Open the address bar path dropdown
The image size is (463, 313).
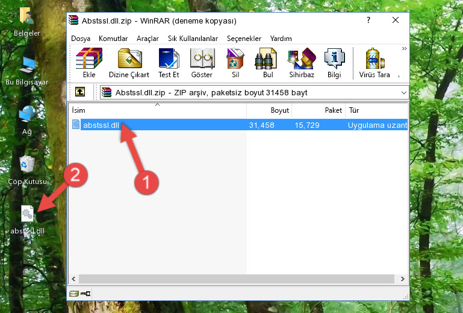coord(403,93)
